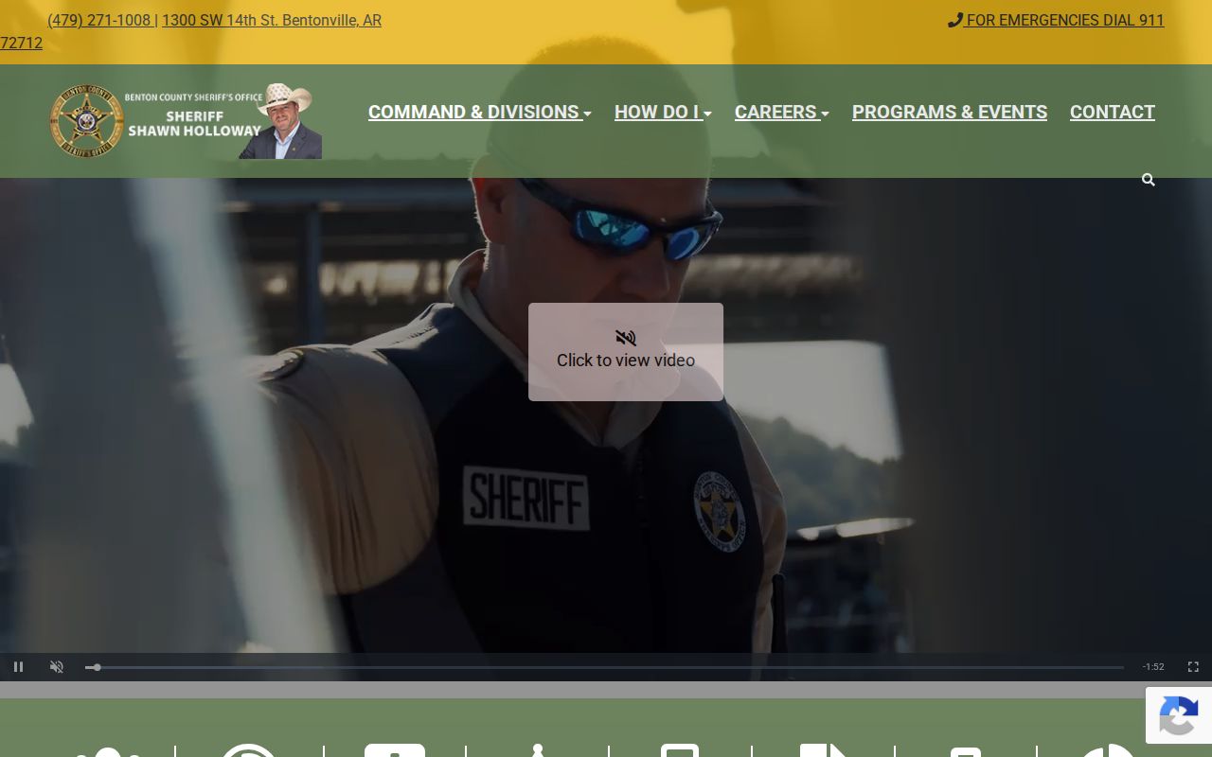Open the site search magnifier icon
The height and width of the screenshot is (757, 1212).
[x=1149, y=180]
